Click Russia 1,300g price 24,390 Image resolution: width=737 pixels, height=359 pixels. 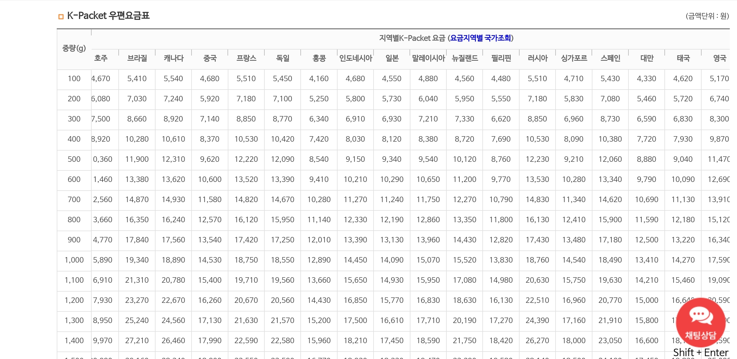pos(537,320)
